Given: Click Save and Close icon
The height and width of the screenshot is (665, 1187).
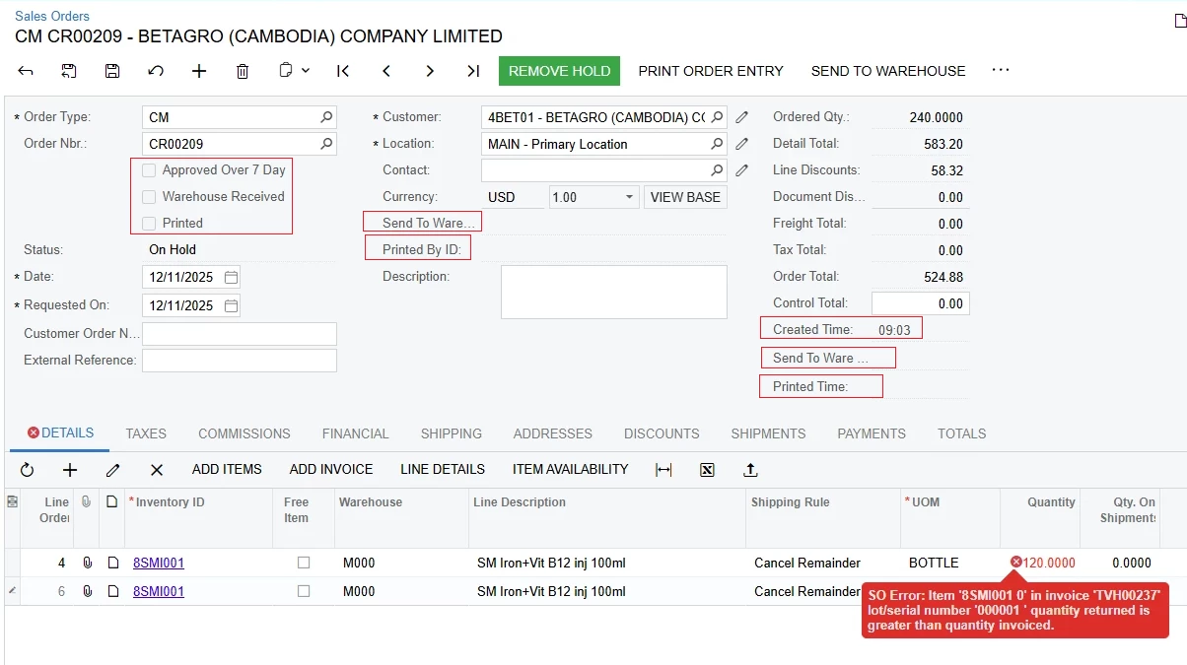Looking at the screenshot, I should click(x=69, y=71).
